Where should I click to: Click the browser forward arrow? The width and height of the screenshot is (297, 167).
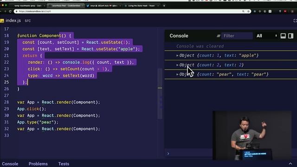[x=5, y=11]
